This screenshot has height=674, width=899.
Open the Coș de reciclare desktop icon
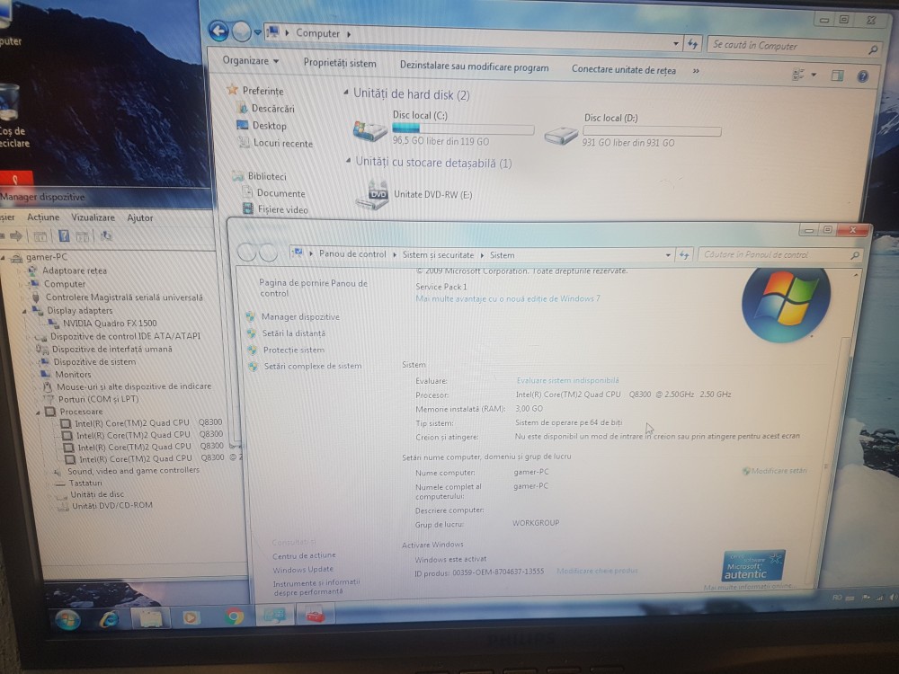[10, 116]
